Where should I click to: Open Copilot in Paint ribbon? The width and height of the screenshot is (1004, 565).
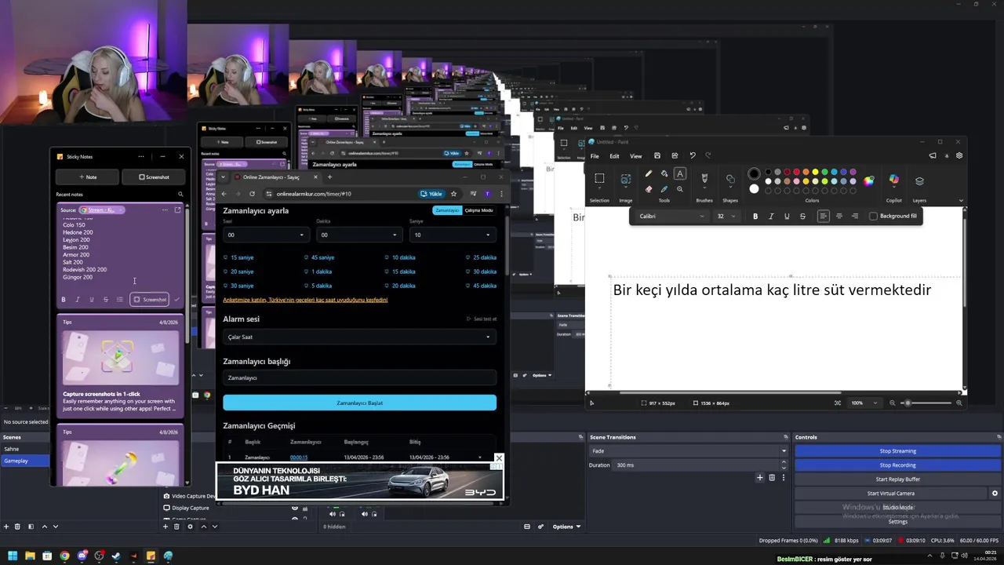pos(893,180)
